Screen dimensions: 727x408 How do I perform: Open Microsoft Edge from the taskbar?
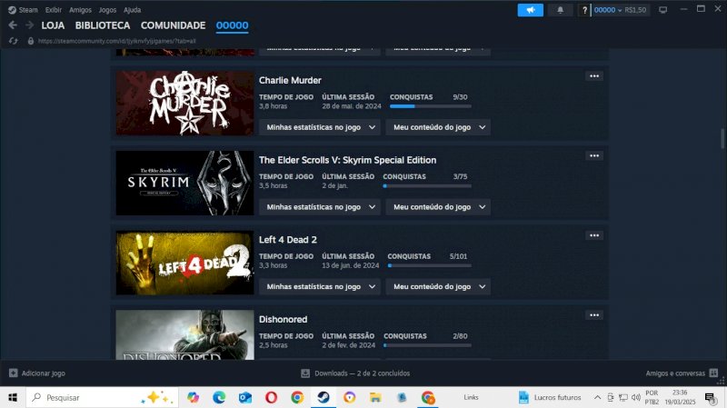(219, 397)
